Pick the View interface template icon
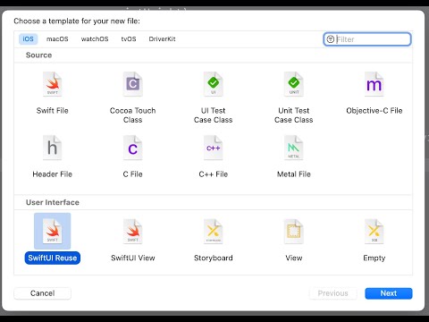The image size is (429, 322). click(294, 232)
